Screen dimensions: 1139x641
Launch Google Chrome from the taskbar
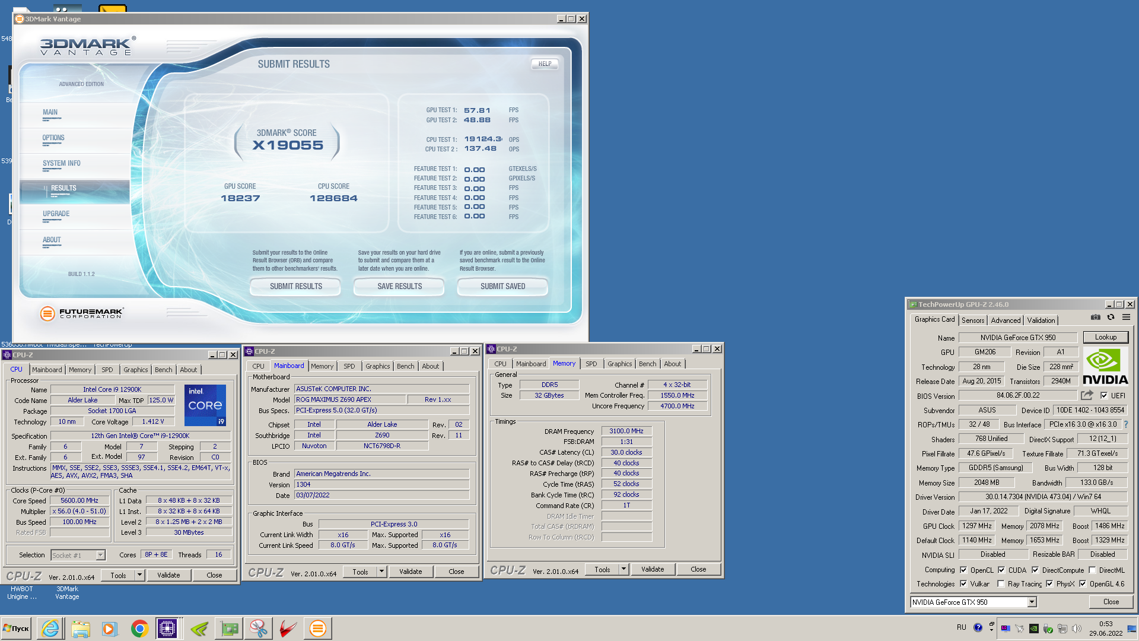click(x=139, y=629)
